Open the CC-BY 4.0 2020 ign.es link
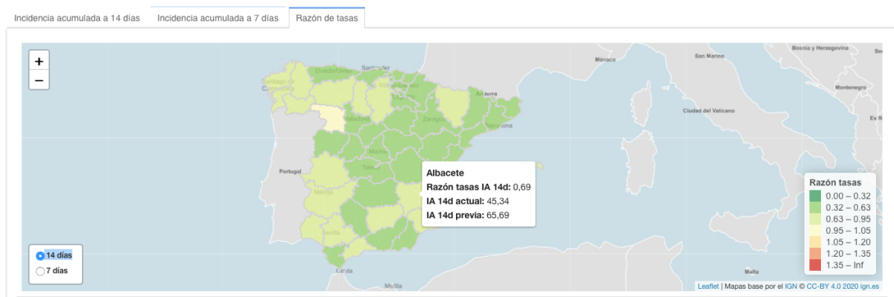Screen dimensions: 894x297 pyautogui.click(x=843, y=286)
